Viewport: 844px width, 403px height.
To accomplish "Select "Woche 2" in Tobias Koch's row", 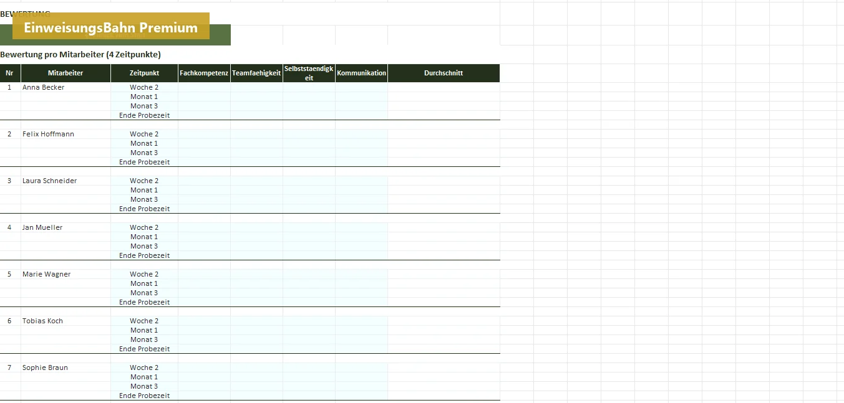I will coord(144,321).
